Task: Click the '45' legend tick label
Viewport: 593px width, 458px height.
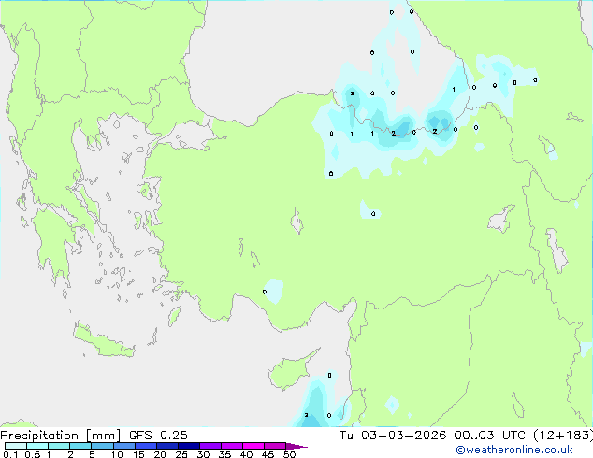Action: (268, 454)
